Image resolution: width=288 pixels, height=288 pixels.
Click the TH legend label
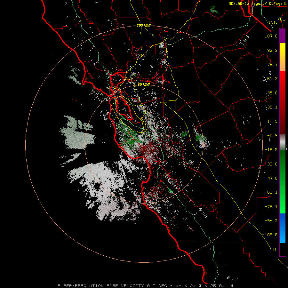(275, 249)
